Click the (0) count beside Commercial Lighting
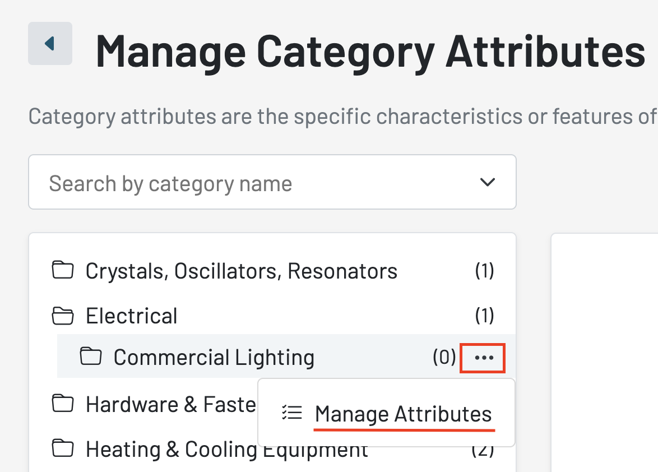658x472 pixels. point(444,357)
